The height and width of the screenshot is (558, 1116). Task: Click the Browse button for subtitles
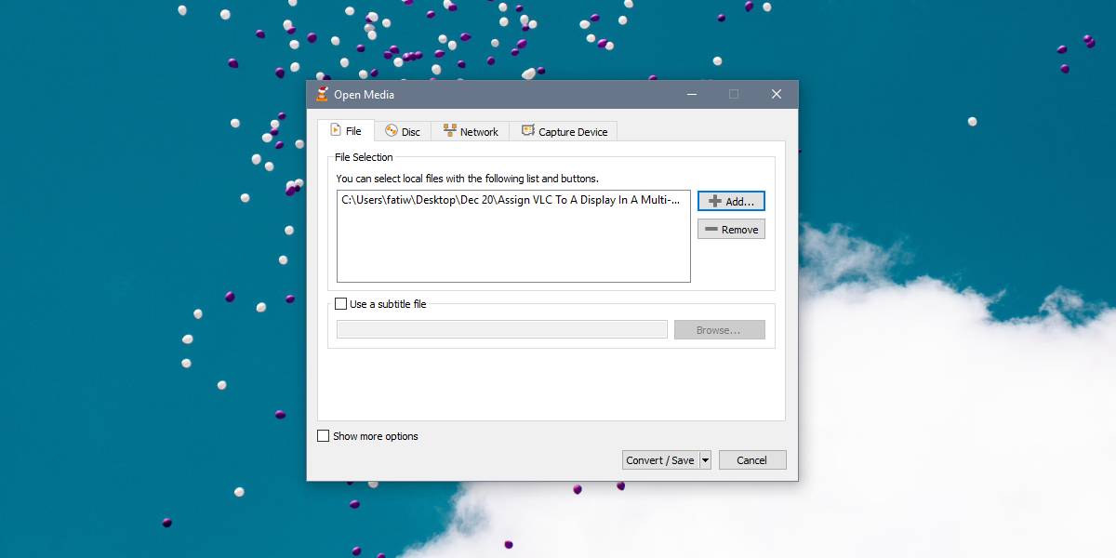[719, 329]
